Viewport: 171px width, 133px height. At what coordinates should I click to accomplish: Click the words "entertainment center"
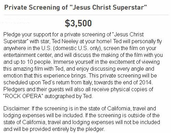pos(27,55)
